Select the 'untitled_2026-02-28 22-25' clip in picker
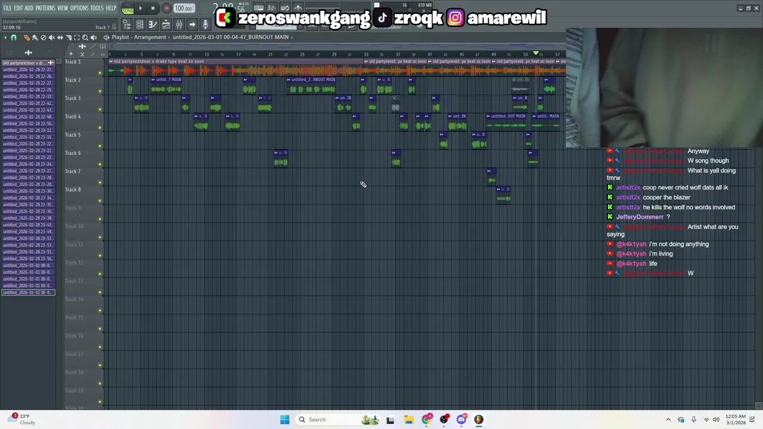This screenshot has width=763, height=429. (28, 70)
